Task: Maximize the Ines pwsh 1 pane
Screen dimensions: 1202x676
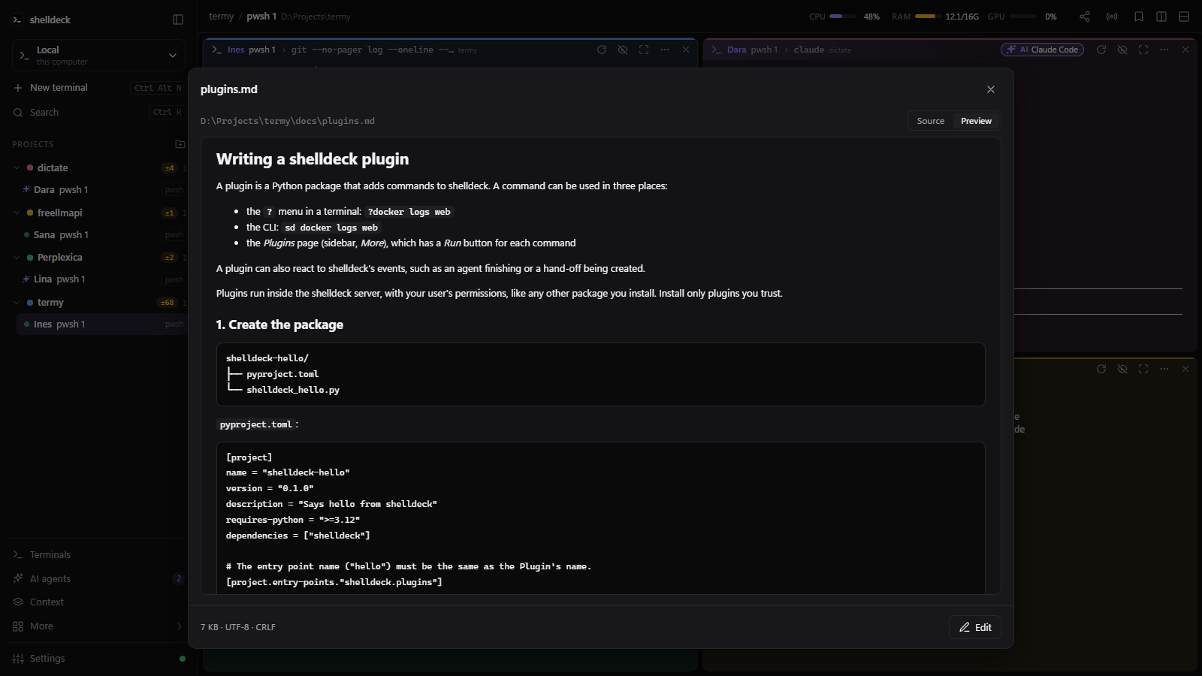Action: coord(644,50)
